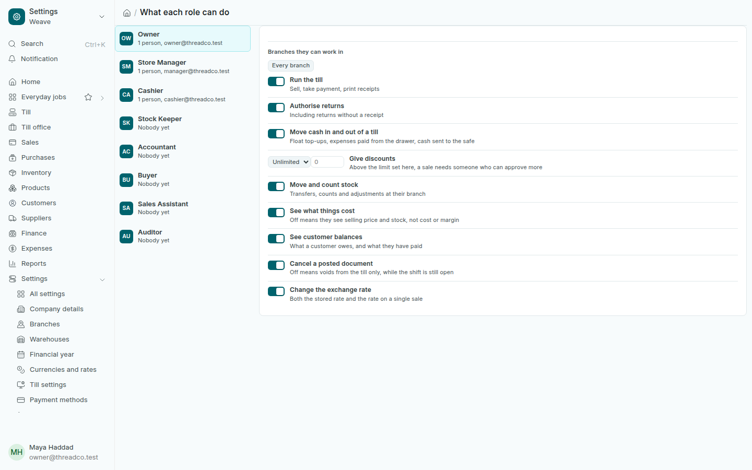This screenshot has width=752, height=470.
Task: Toggle Cancel a posted document switch
Action: (x=276, y=265)
